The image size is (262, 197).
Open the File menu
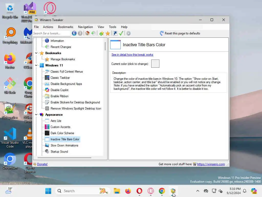point(36,27)
